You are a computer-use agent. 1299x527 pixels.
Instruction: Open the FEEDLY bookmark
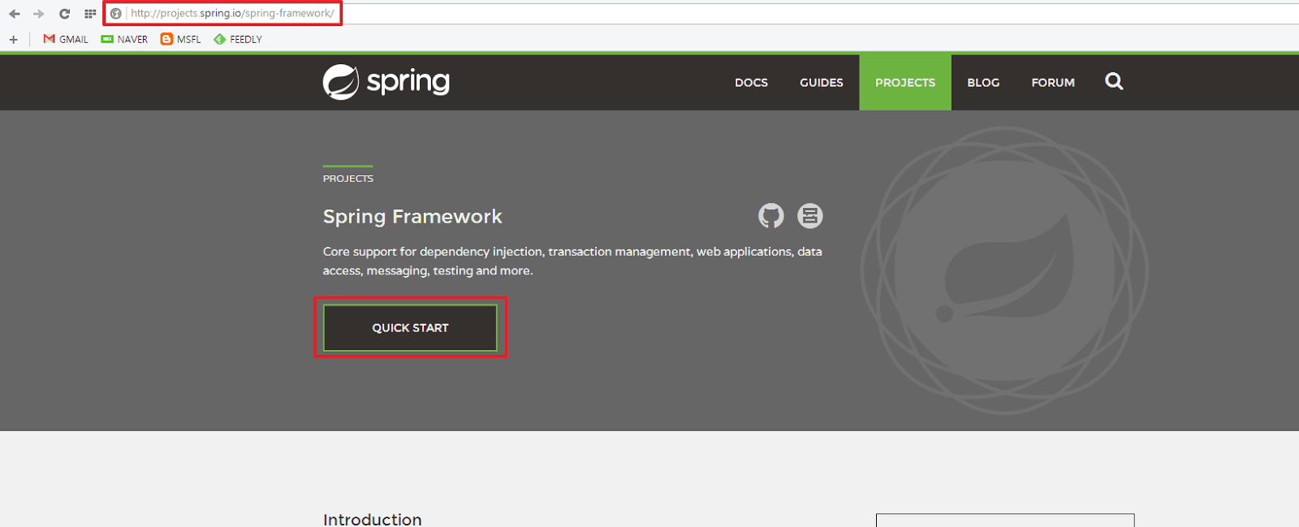(238, 39)
